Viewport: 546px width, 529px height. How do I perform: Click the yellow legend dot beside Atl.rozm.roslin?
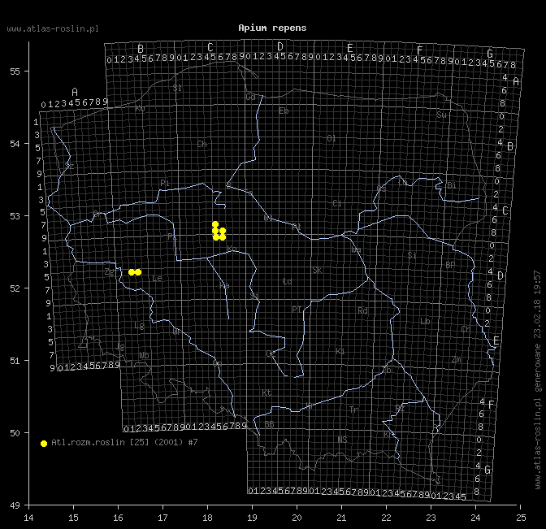coord(44,444)
